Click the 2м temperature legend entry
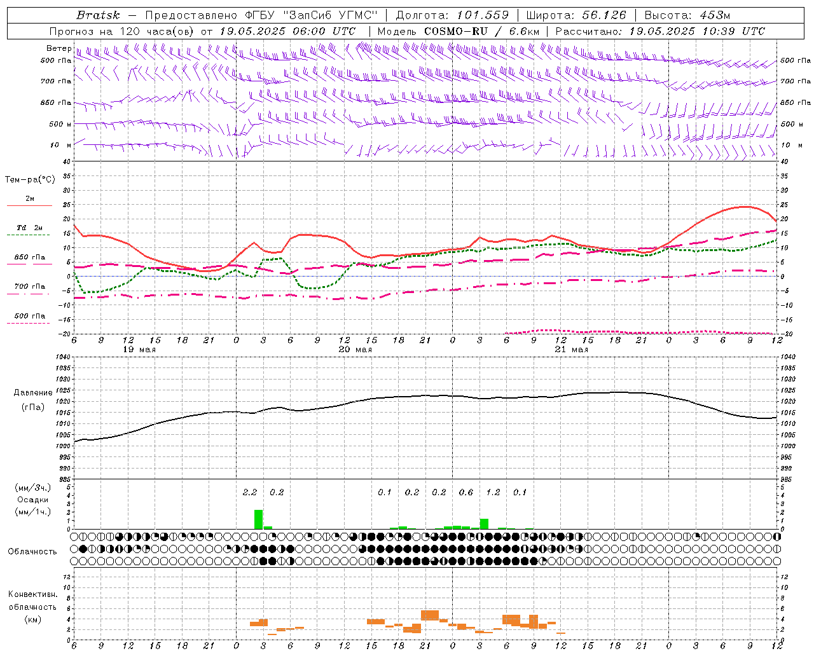 30,198
